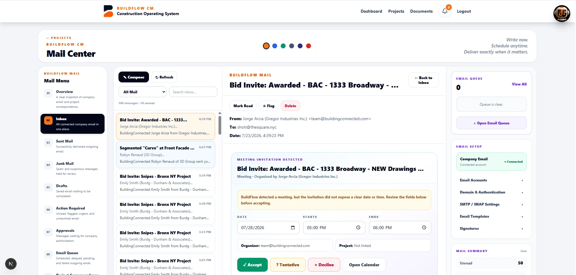Click the message list scrollbar
The width and height of the screenshot is (576, 275).
[220, 125]
